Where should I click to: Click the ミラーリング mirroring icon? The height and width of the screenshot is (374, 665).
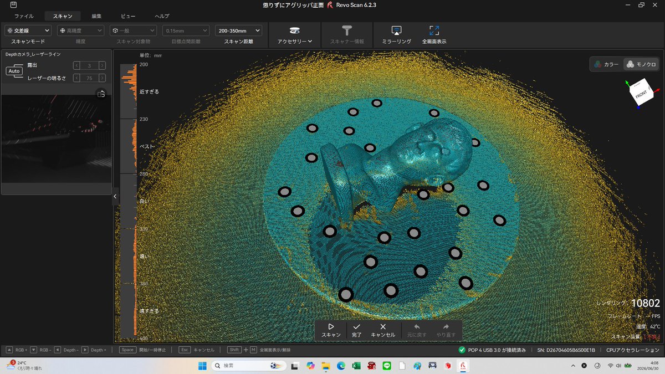tap(396, 31)
